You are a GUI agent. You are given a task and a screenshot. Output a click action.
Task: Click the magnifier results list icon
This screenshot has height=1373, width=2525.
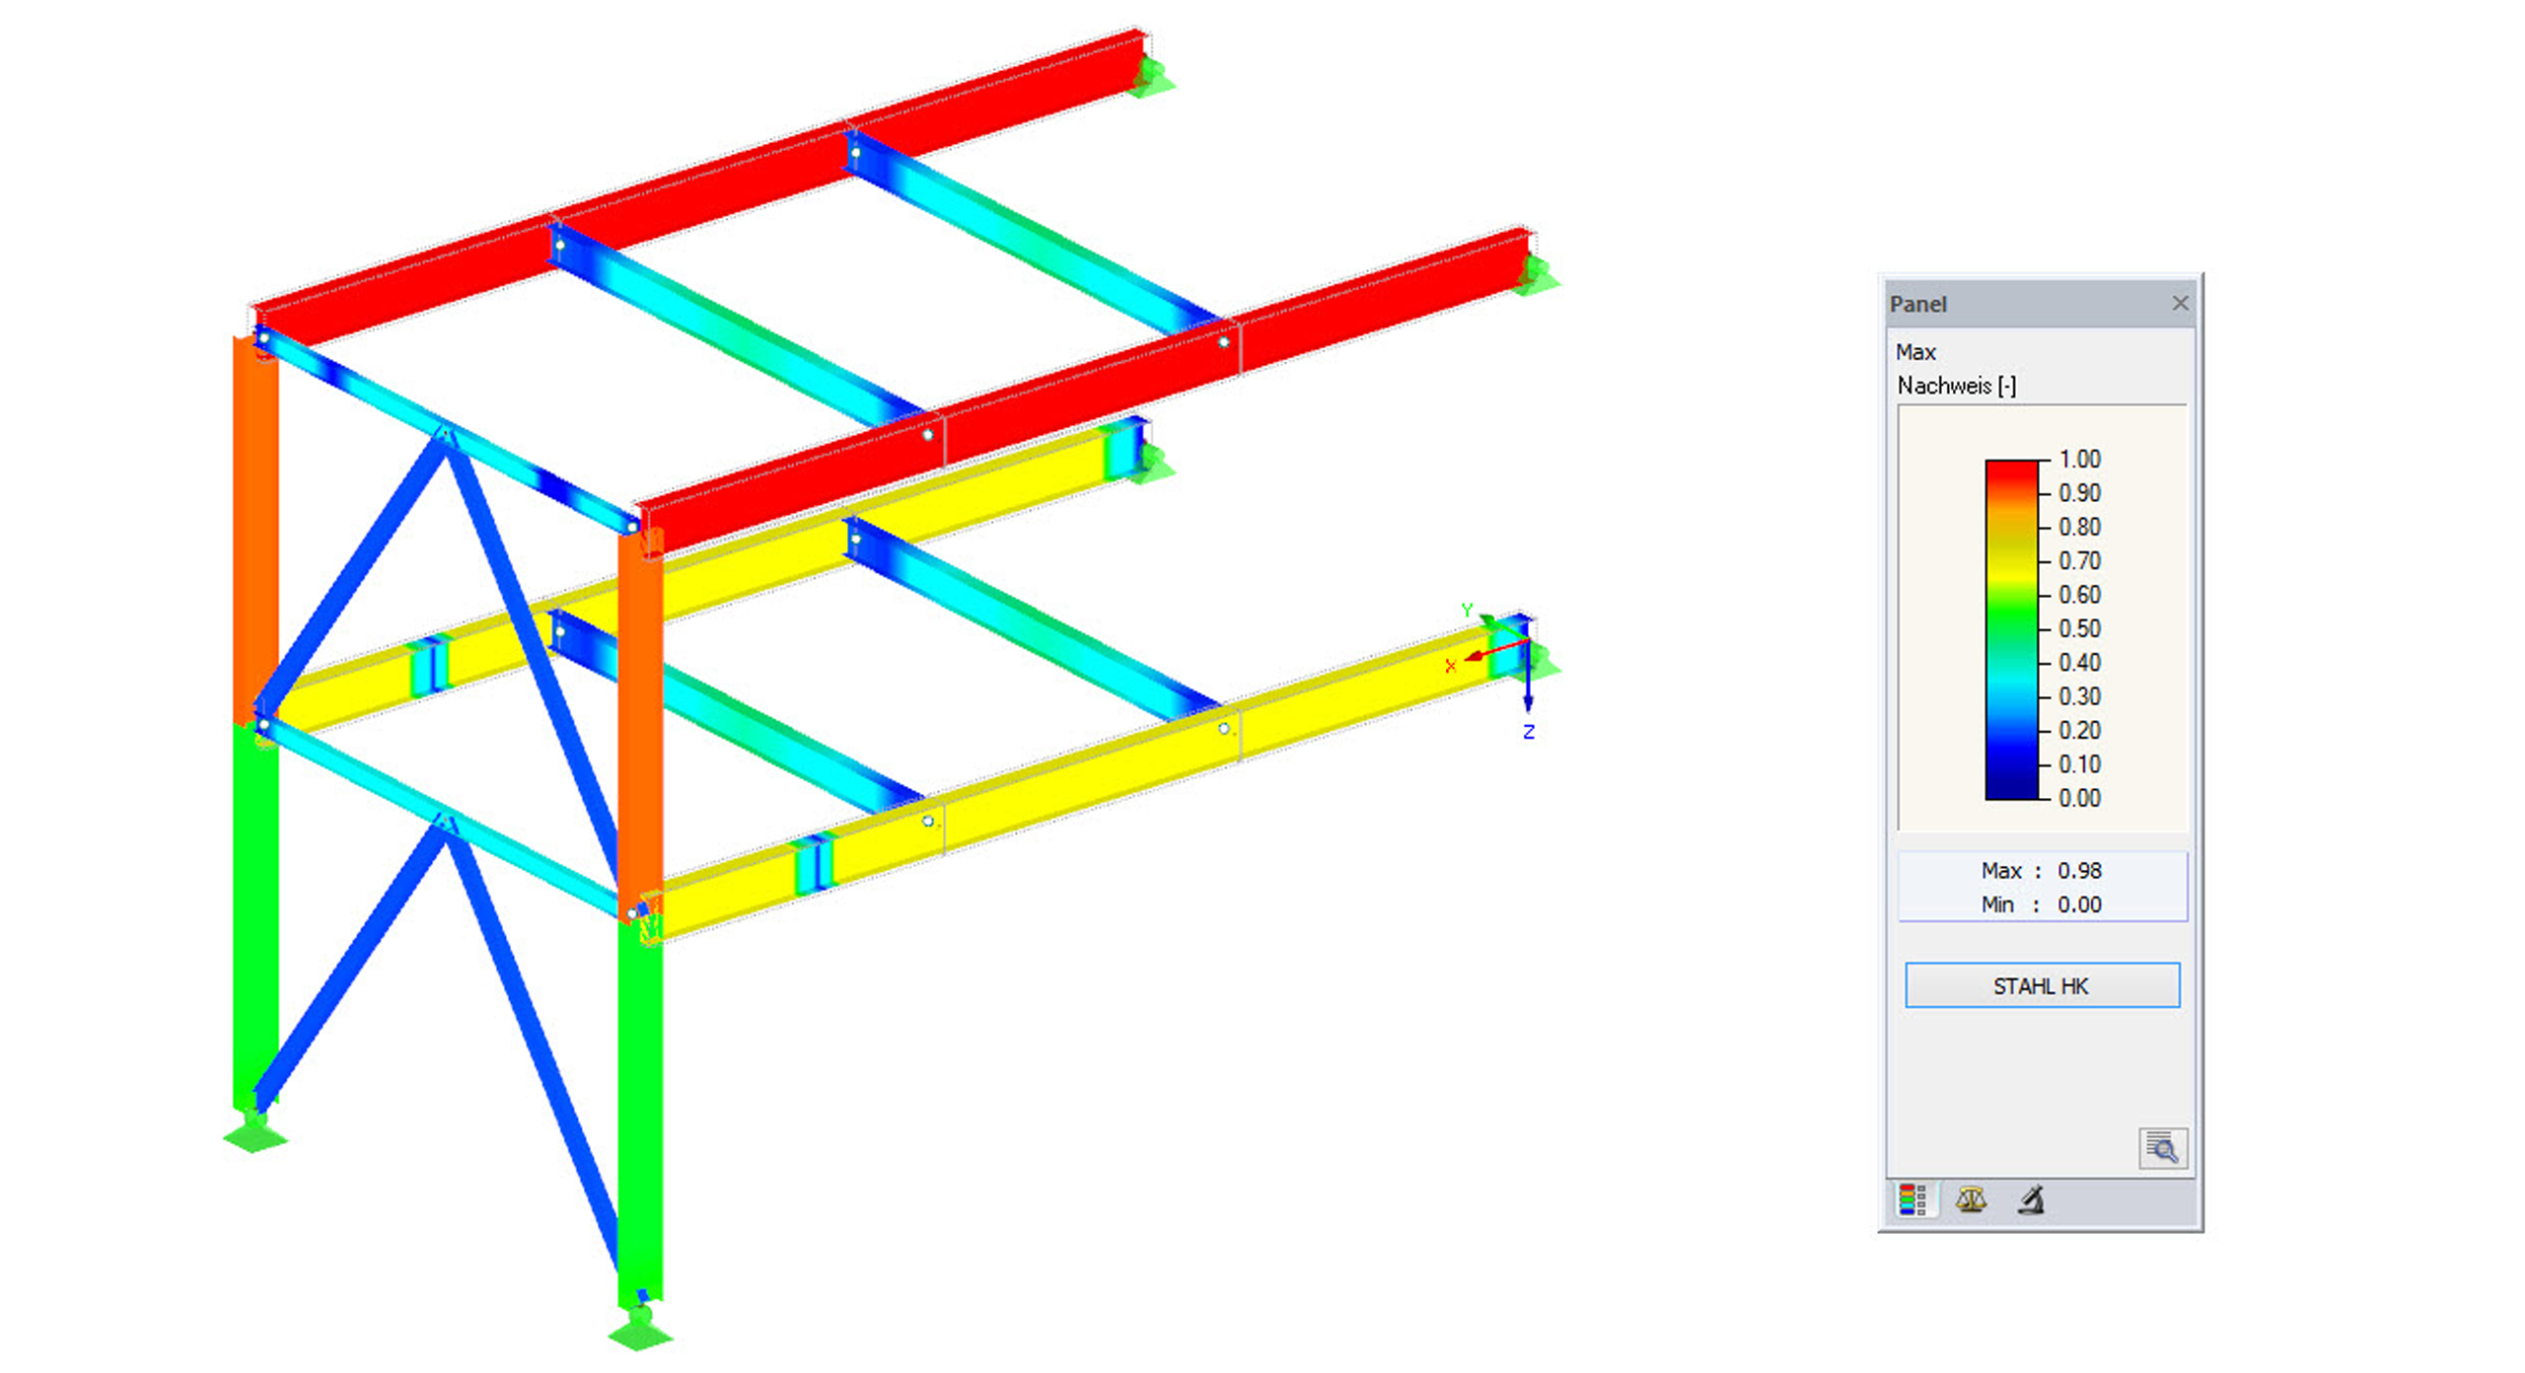tap(2163, 1148)
